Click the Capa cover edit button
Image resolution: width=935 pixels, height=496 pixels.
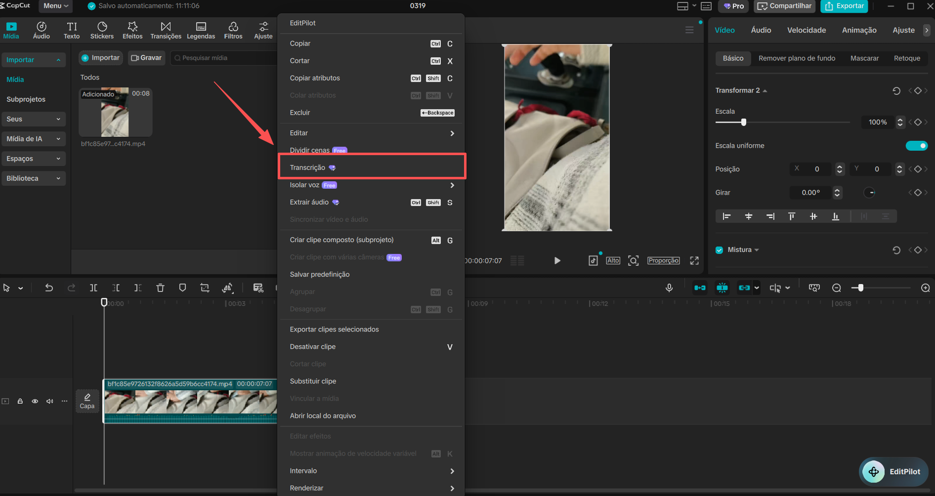tap(87, 401)
